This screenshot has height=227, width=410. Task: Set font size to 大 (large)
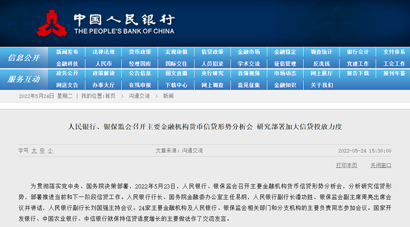point(34,151)
